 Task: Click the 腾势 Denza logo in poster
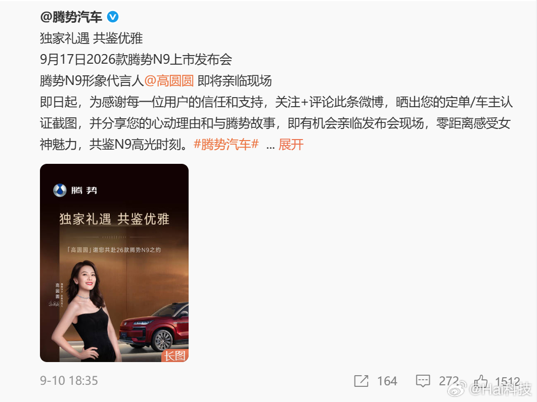pos(75,191)
